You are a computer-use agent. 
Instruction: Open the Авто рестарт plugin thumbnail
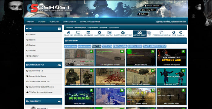80,96
